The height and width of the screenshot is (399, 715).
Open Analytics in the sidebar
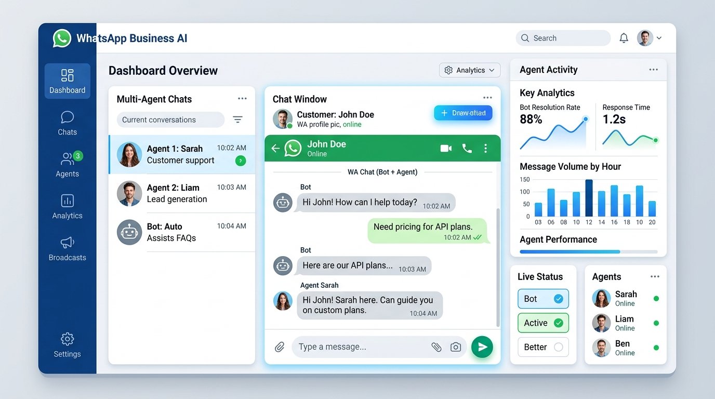pos(67,207)
